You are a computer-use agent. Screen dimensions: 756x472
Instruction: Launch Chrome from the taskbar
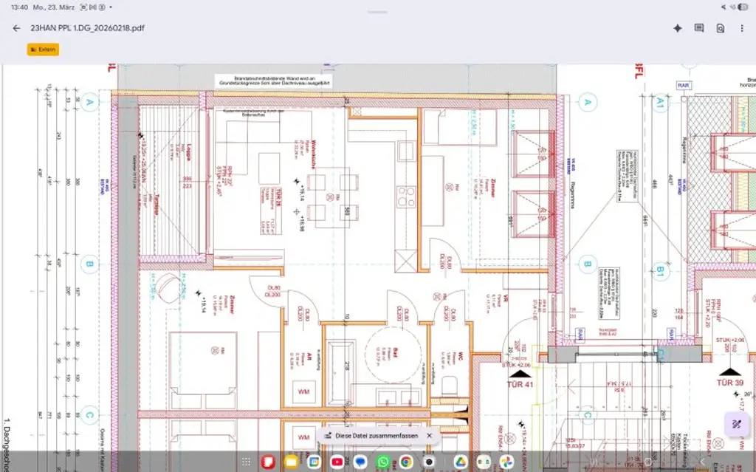click(x=406, y=461)
